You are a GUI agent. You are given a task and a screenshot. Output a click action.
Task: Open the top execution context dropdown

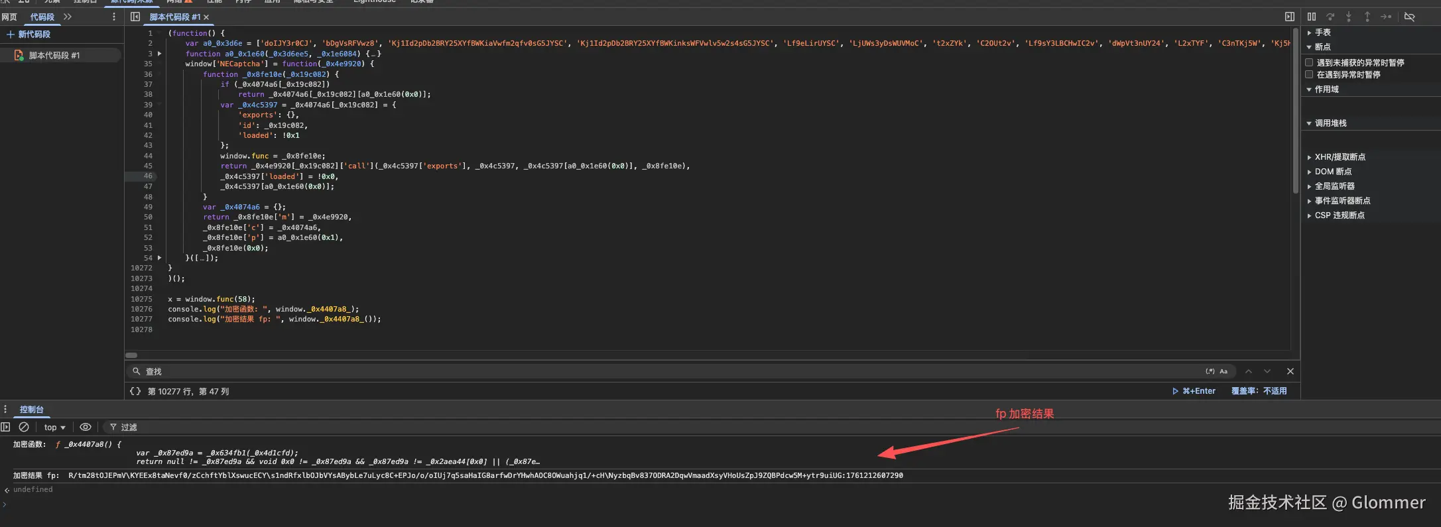coord(54,428)
